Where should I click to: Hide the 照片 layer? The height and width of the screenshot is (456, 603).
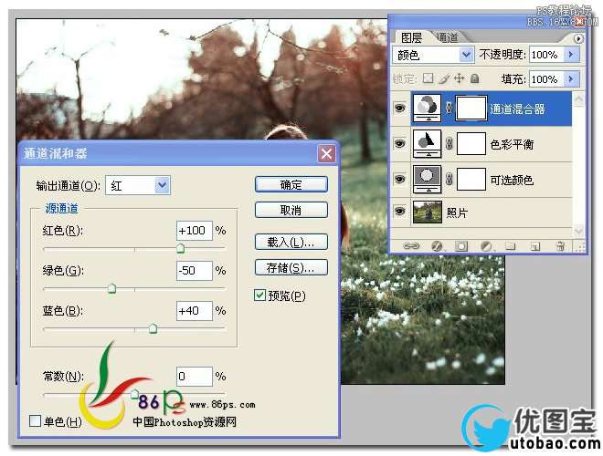(400, 211)
